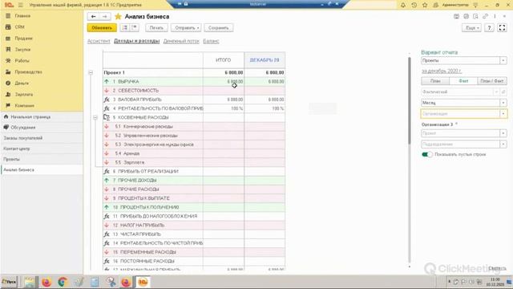
Task: Select row 5.4 Аренда
Action: 194,153
